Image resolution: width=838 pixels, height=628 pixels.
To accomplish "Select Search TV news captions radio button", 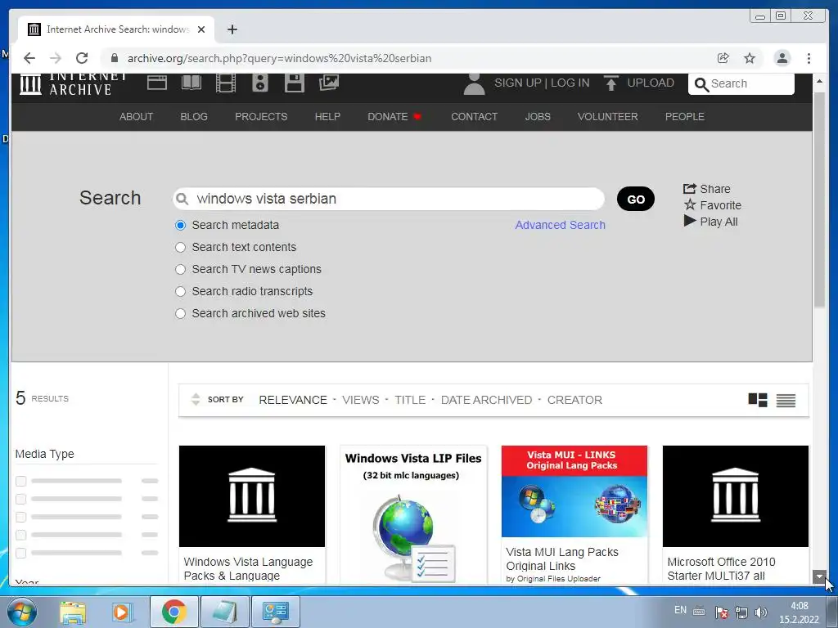I will (181, 269).
